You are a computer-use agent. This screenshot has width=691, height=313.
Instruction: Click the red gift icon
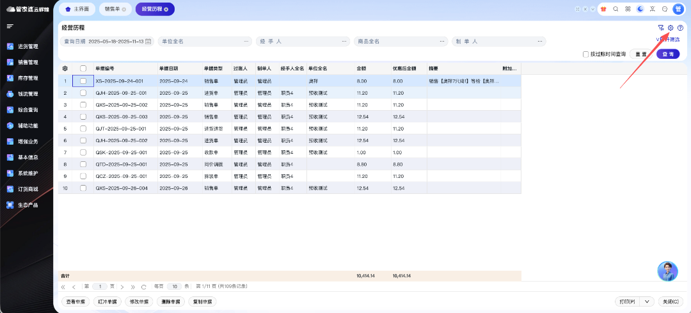[x=603, y=10]
